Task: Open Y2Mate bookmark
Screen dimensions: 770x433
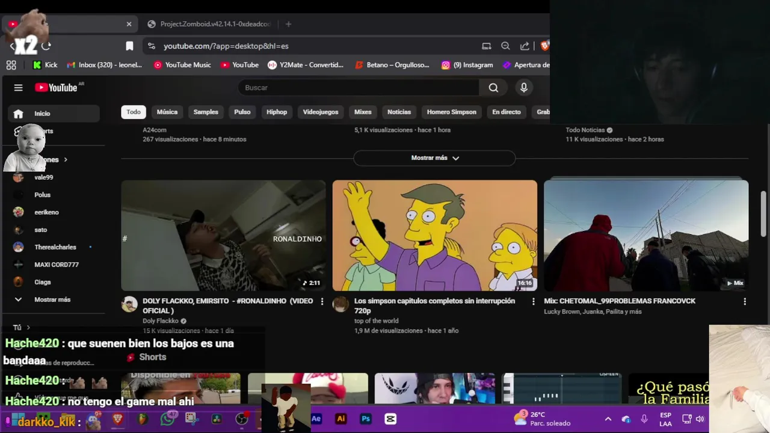Action: click(x=306, y=65)
